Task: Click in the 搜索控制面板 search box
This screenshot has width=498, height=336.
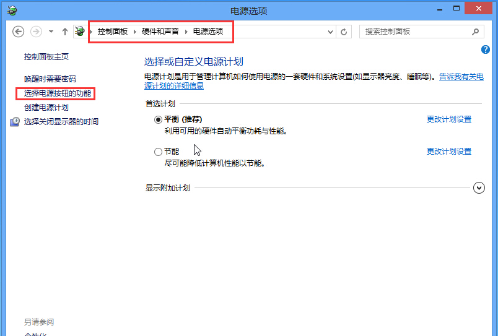Action: tap(415, 32)
